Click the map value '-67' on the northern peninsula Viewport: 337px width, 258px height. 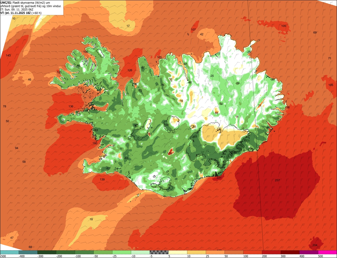143,68
